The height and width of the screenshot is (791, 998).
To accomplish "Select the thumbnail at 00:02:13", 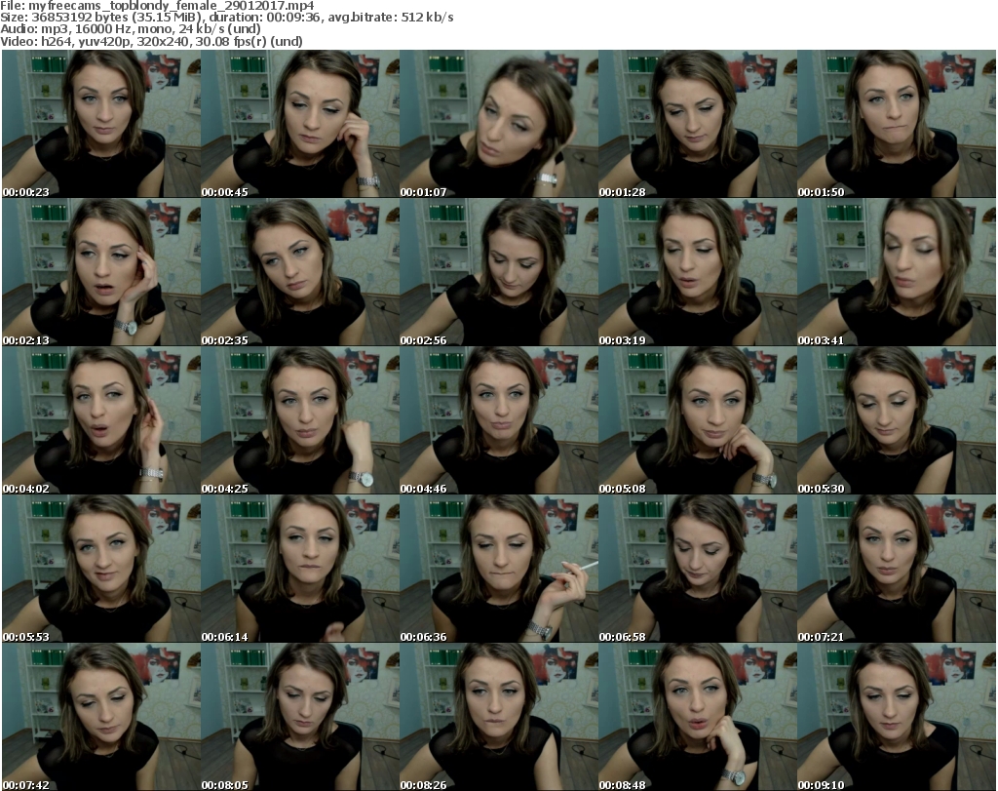I will click(100, 272).
